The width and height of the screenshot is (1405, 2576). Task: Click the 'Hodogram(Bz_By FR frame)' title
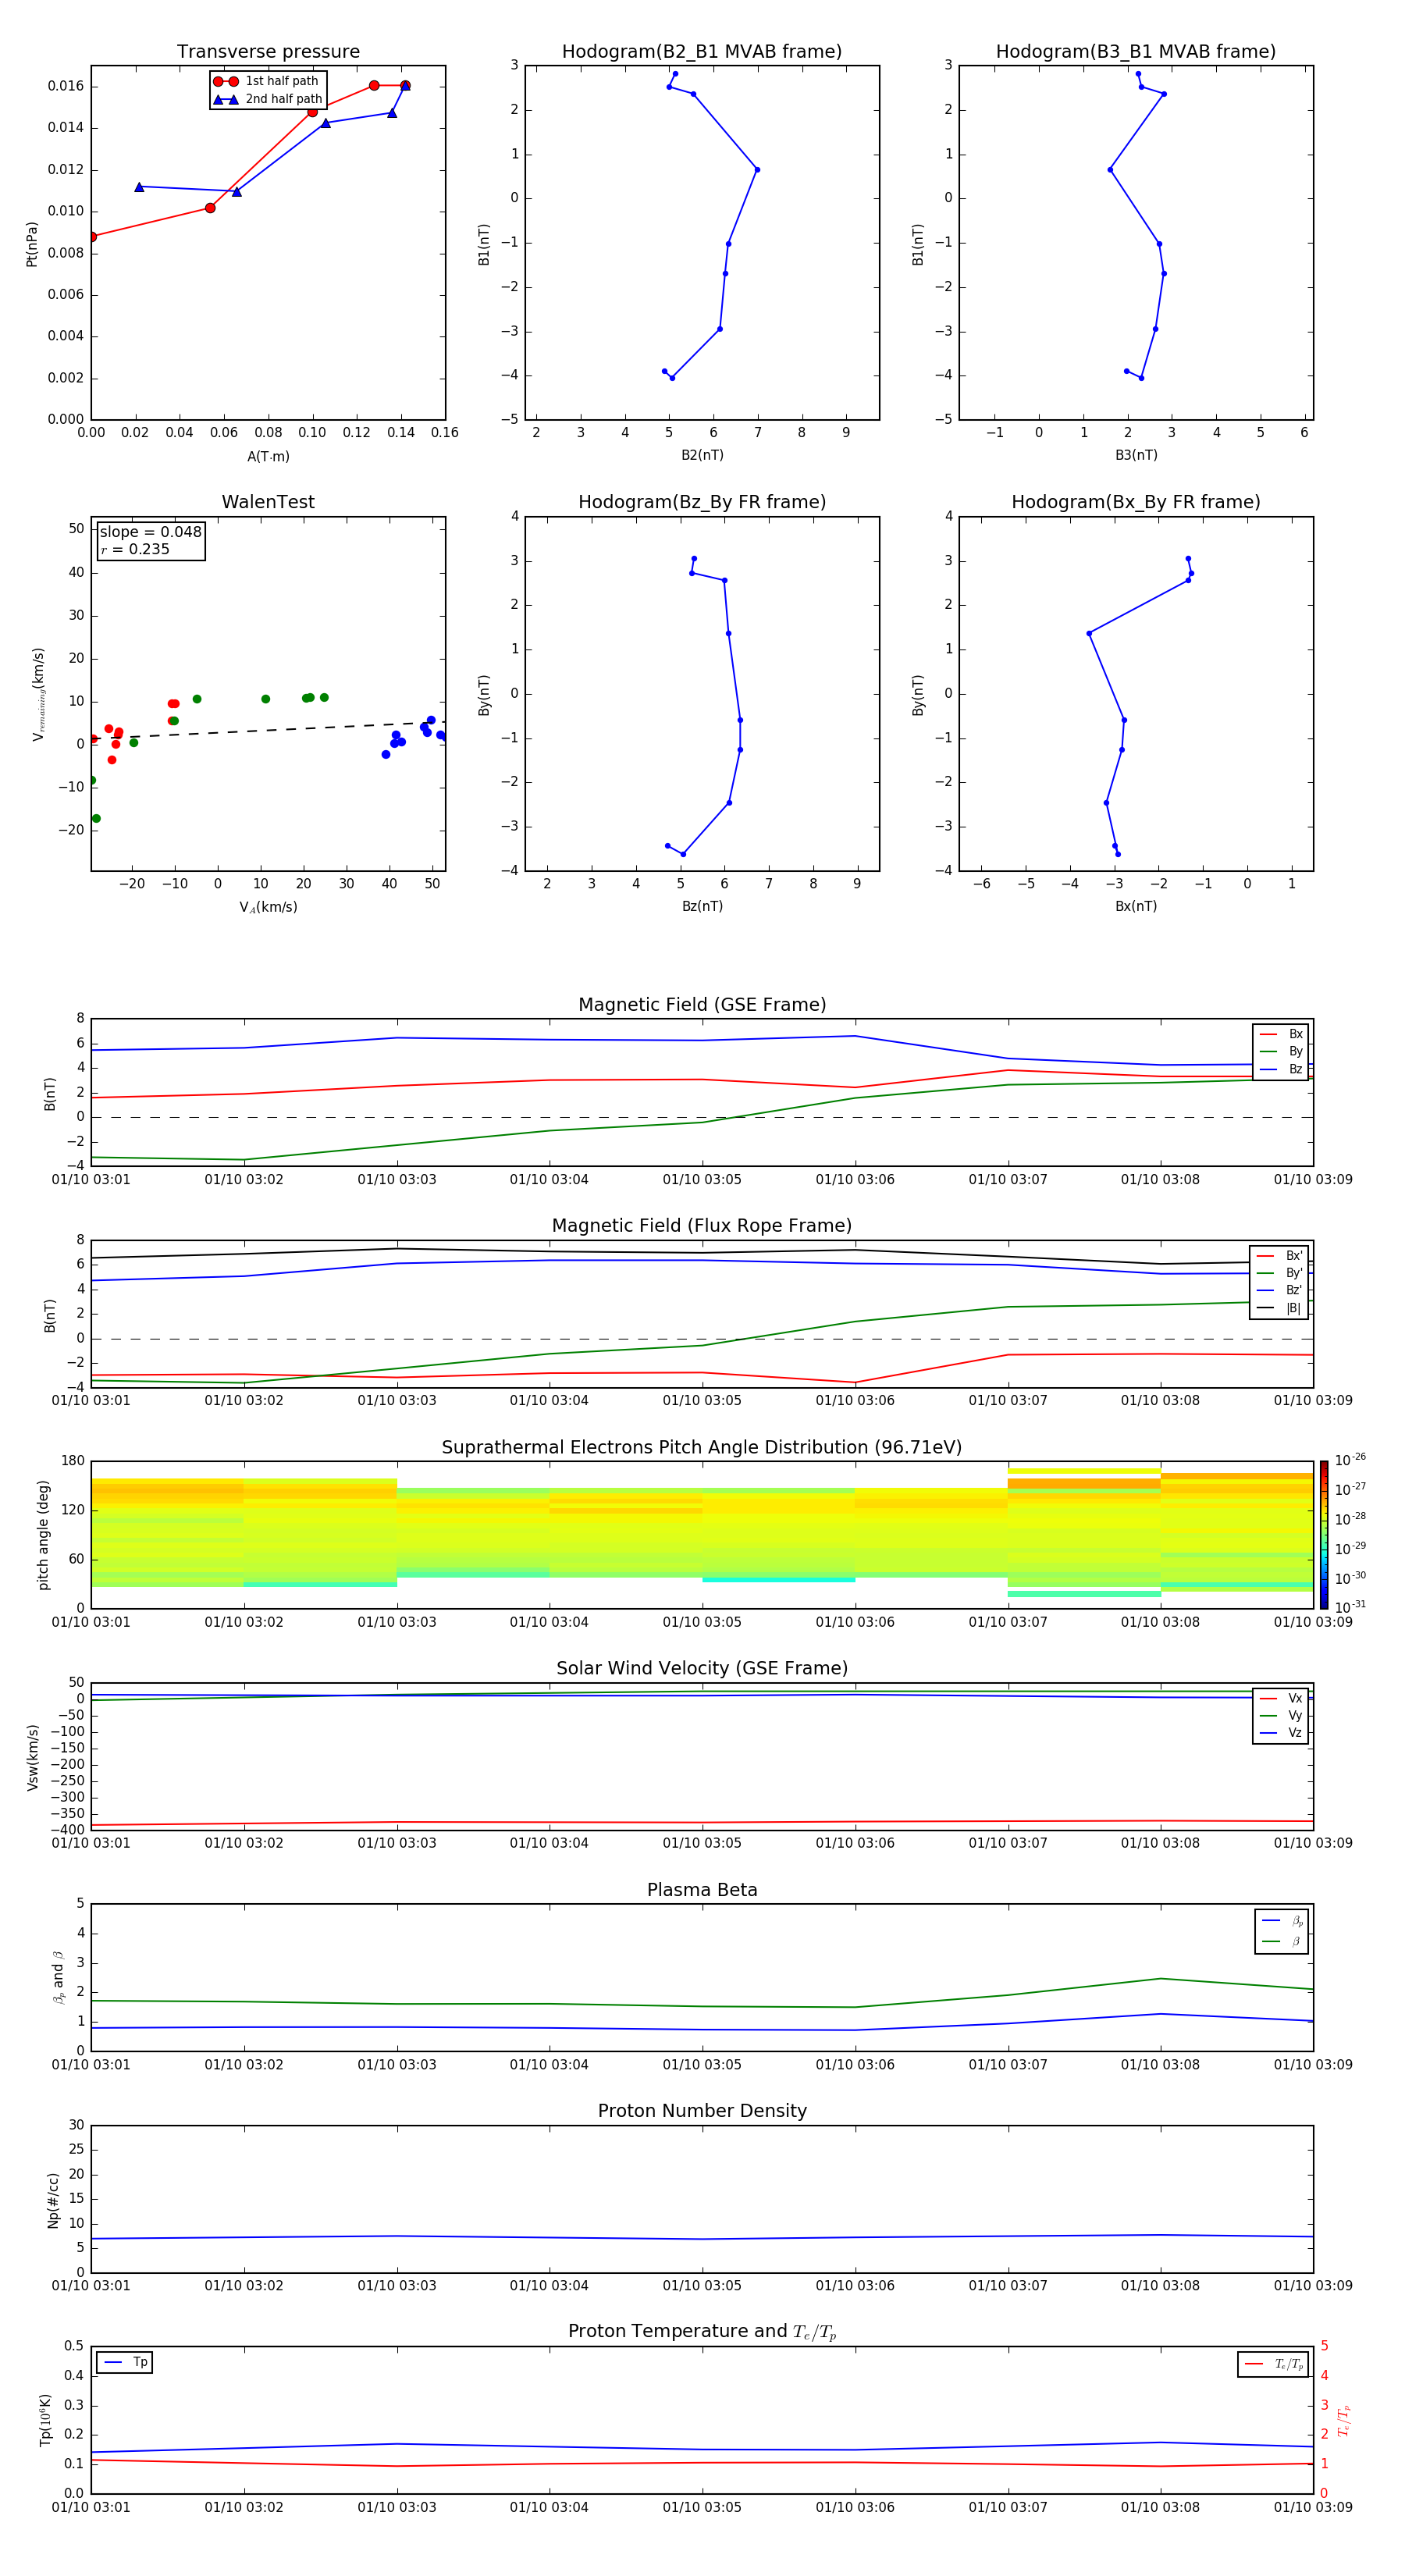(702, 502)
